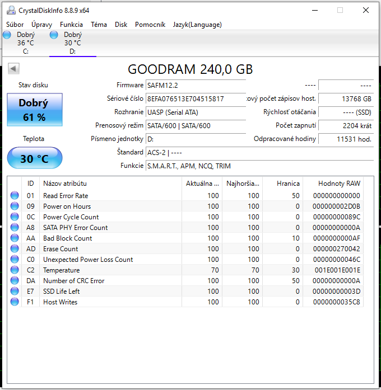The width and height of the screenshot is (381, 390).
Task: Select the Bad Block Count attribute name
Action: [67, 238]
